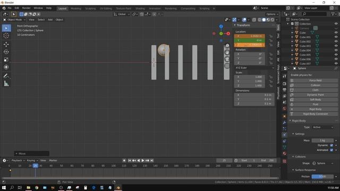Switch to the Modeling workspace tab

point(75,8)
